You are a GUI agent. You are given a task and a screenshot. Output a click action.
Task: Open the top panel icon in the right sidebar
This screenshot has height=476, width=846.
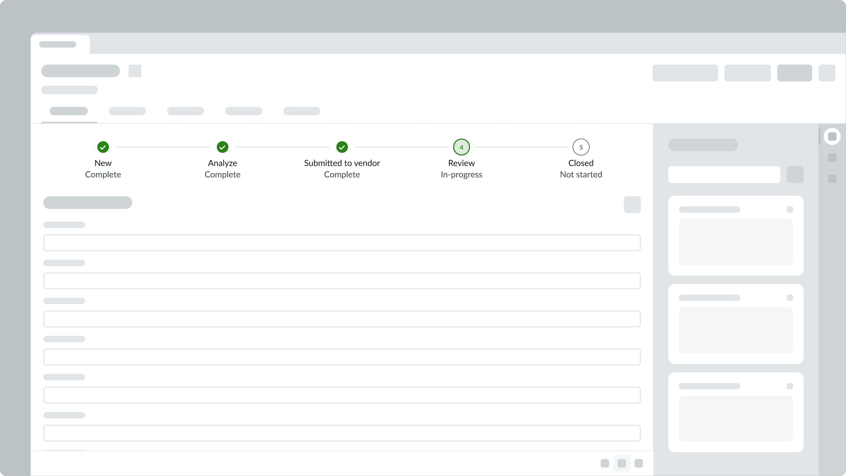click(x=832, y=136)
